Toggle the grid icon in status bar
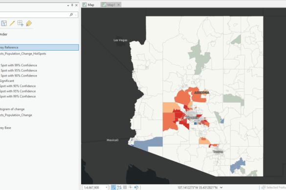 (125, 187)
